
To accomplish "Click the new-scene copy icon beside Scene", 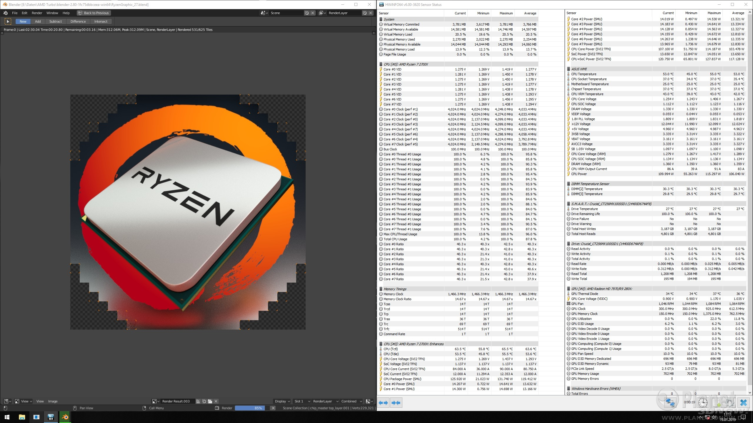I will click(307, 13).
